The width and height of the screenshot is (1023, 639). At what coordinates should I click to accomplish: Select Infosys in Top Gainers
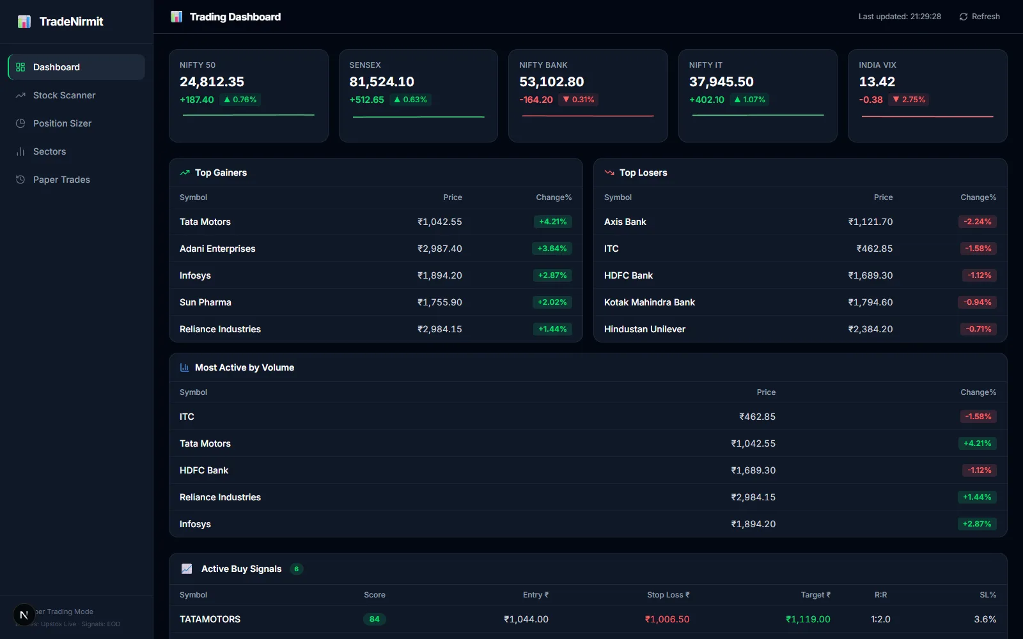[376, 275]
